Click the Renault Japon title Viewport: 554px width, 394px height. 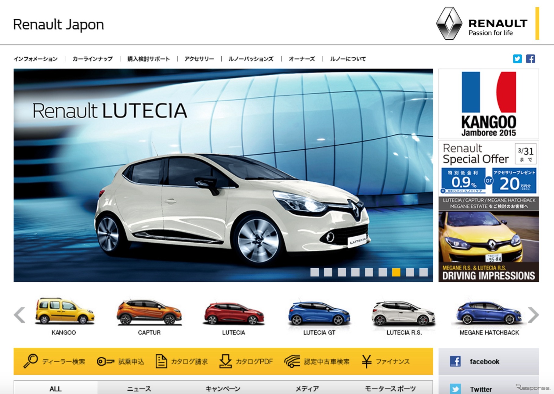pyautogui.click(x=59, y=25)
